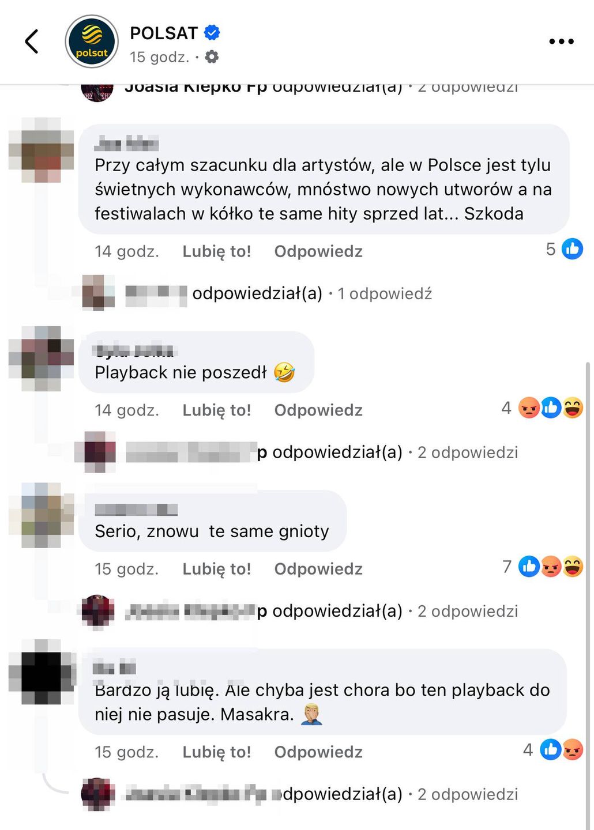This screenshot has height=830, width=594.
Task: Expand the 2 odpowiedzi under the Masakra comment
Action: click(x=468, y=794)
